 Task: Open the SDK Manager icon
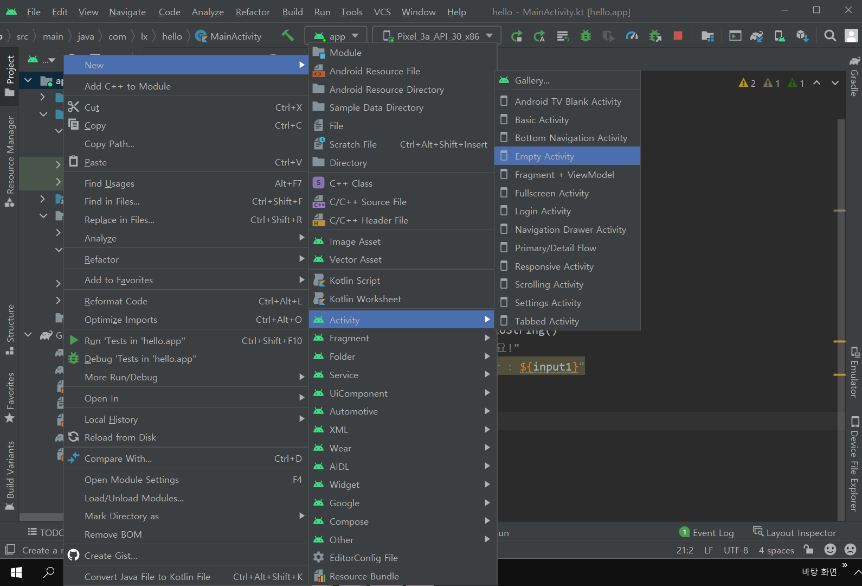click(x=802, y=36)
